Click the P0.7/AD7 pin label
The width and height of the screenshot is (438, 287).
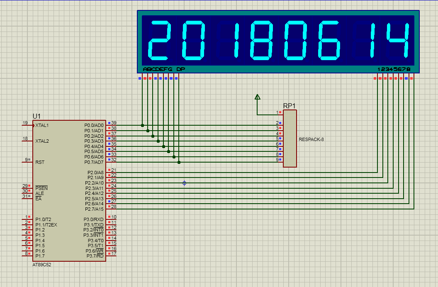click(x=94, y=162)
